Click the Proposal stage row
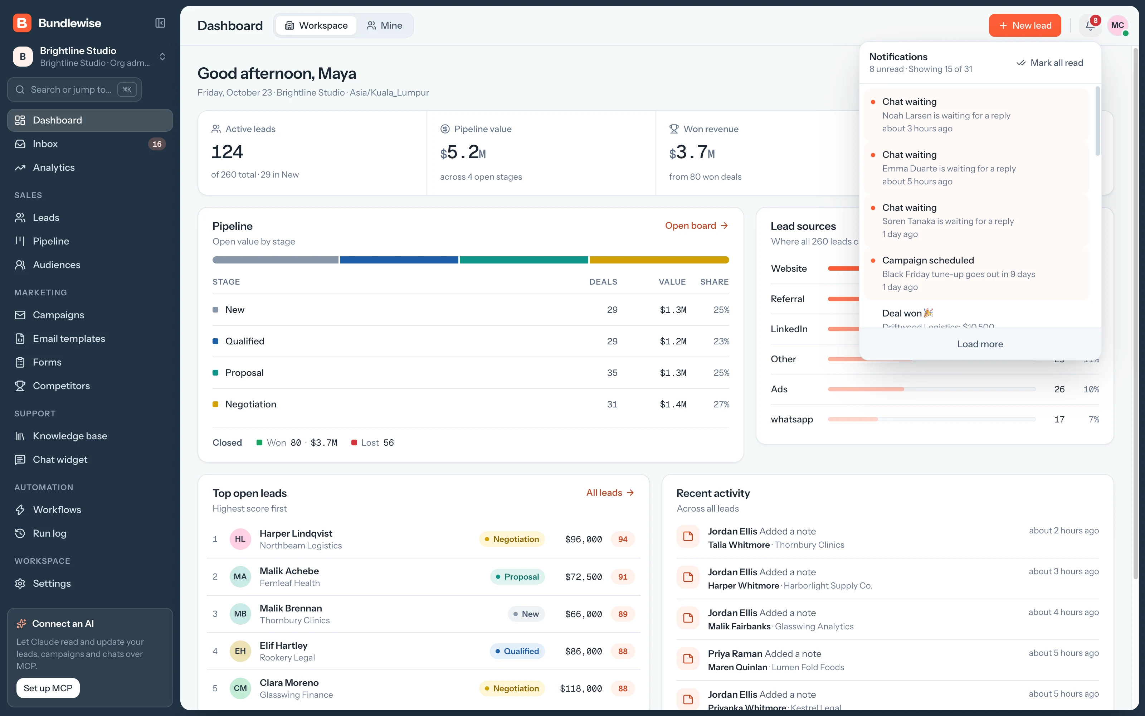 471,373
